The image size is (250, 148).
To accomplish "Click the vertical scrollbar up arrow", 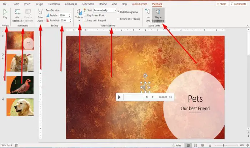I will pyautogui.click(x=248, y=30).
